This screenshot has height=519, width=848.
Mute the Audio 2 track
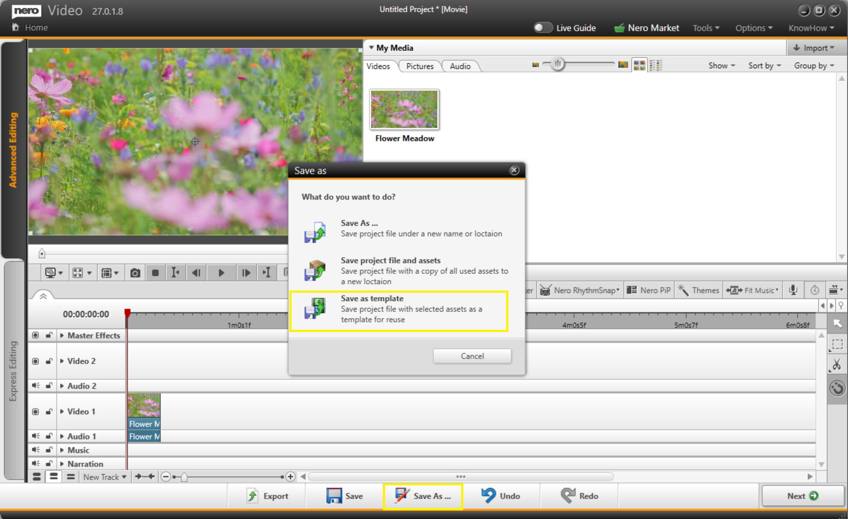pos(35,385)
